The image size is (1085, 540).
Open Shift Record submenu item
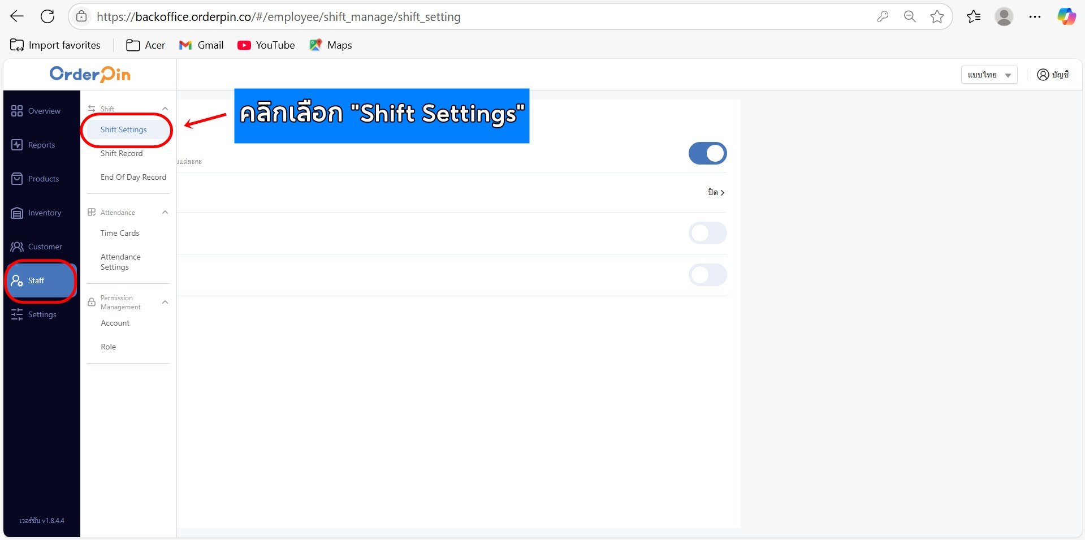click(x=122, y=153)
